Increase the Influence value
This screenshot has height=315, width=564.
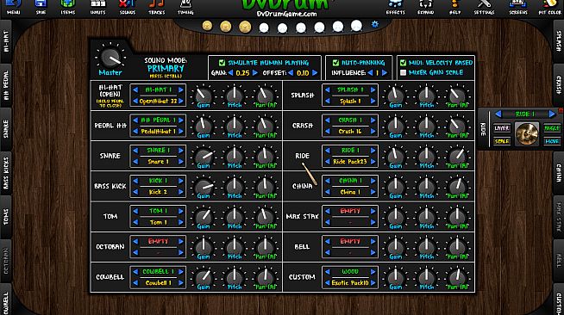[384, 73]
